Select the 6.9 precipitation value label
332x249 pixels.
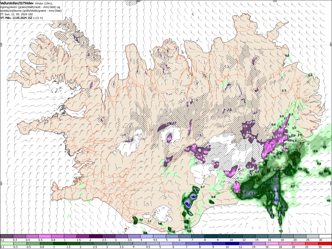196,191
